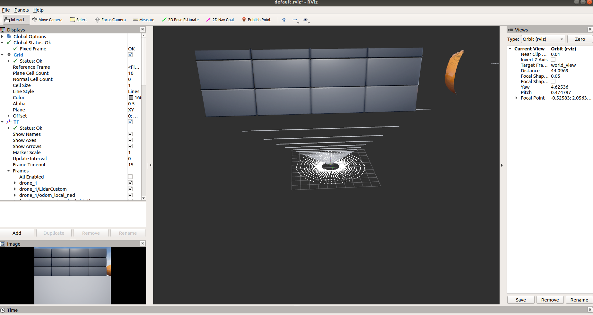Open the eye tool-options icon

coord(306,20)
